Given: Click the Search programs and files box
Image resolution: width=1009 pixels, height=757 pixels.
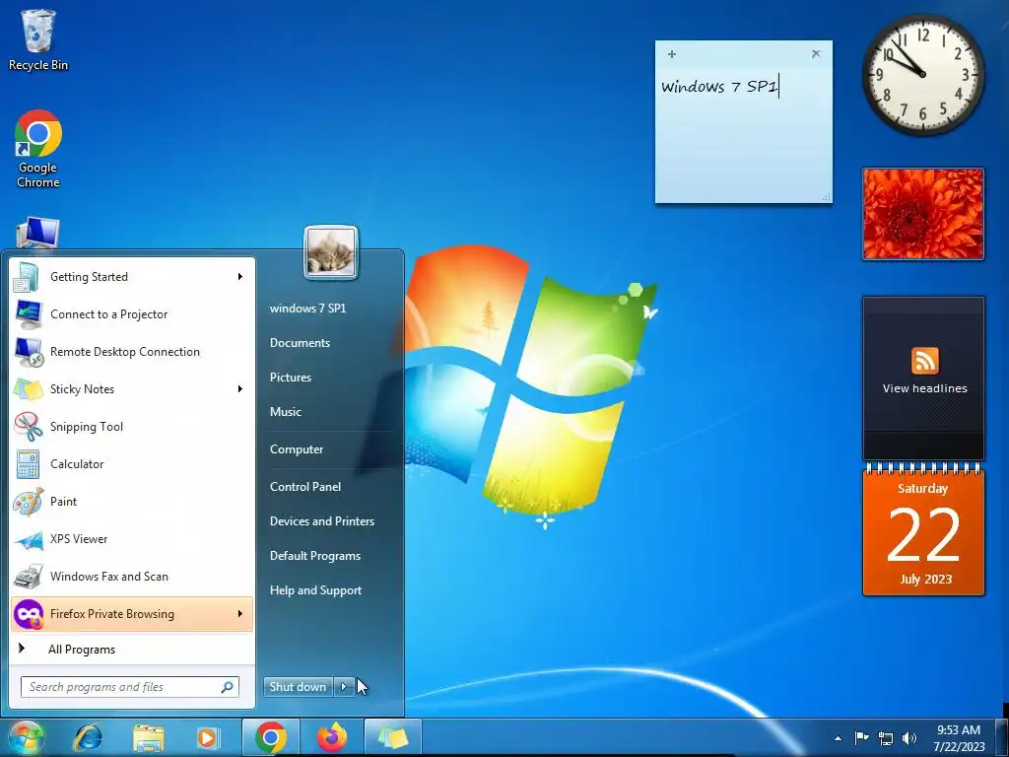Looking at the screenshot, I should pyautogui.click(x=130, y=687).
